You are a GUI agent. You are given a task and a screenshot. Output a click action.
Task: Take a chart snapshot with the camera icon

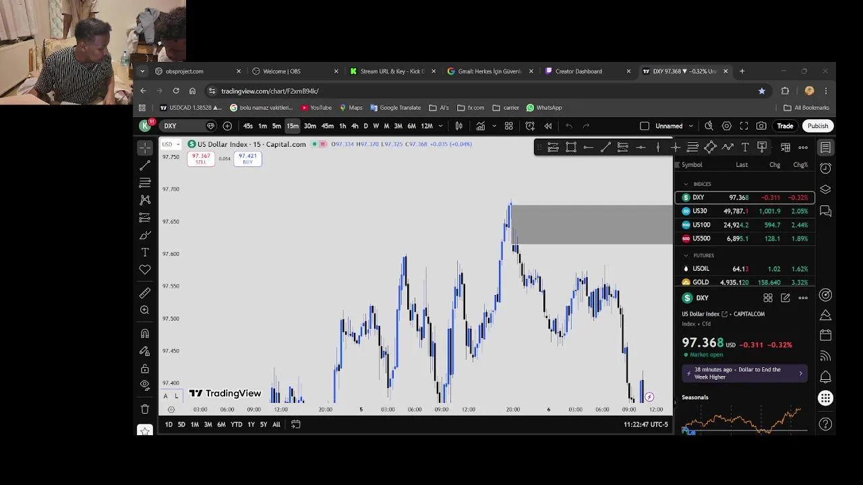click(761, 126)
